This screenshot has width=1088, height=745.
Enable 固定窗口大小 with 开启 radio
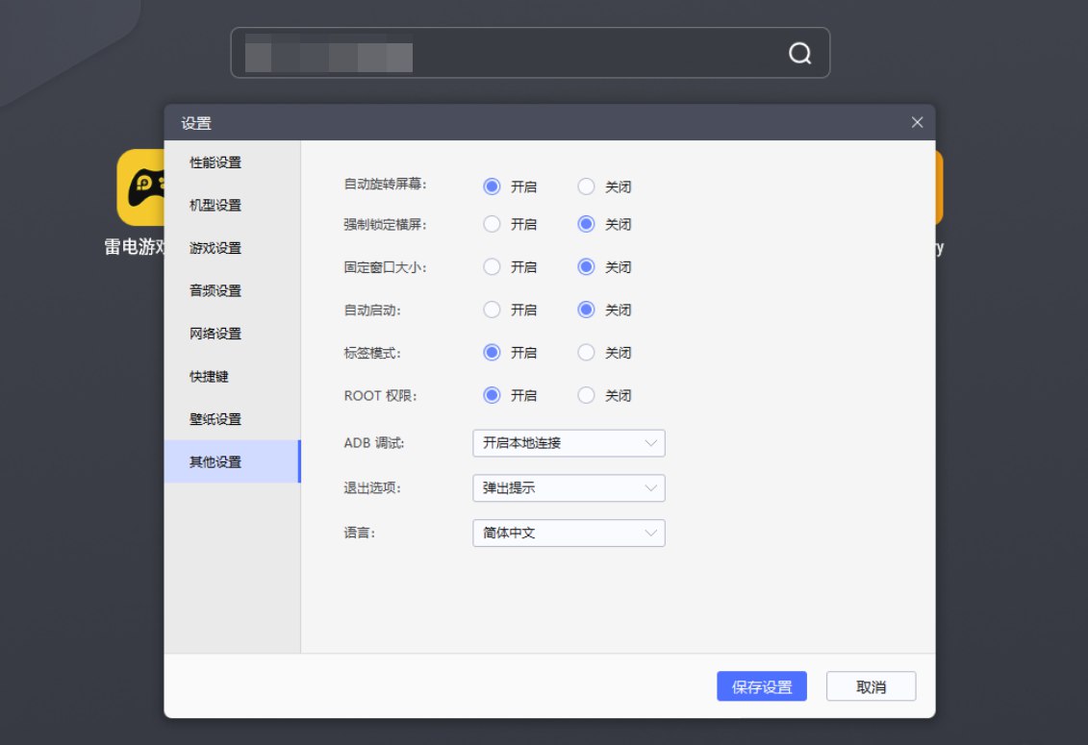[492, 267]
